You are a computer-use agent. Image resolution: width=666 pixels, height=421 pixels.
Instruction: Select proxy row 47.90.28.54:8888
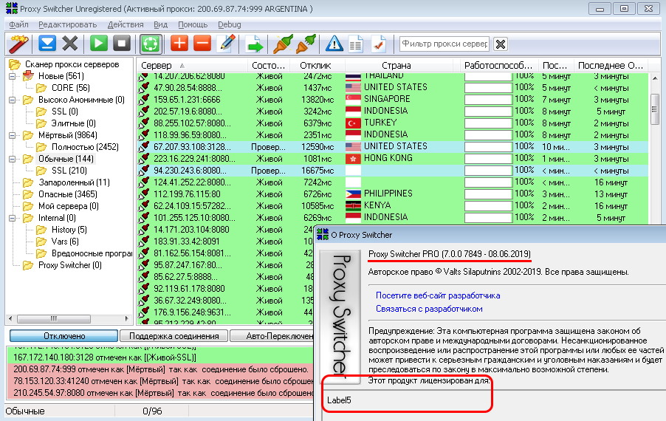pos(393,88)
